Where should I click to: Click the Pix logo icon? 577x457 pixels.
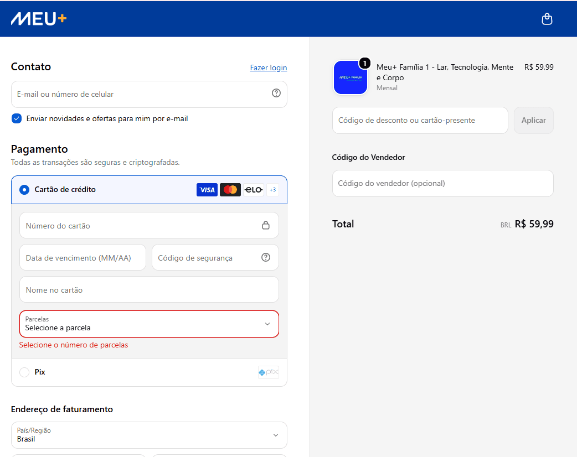(x=268, y=372)
